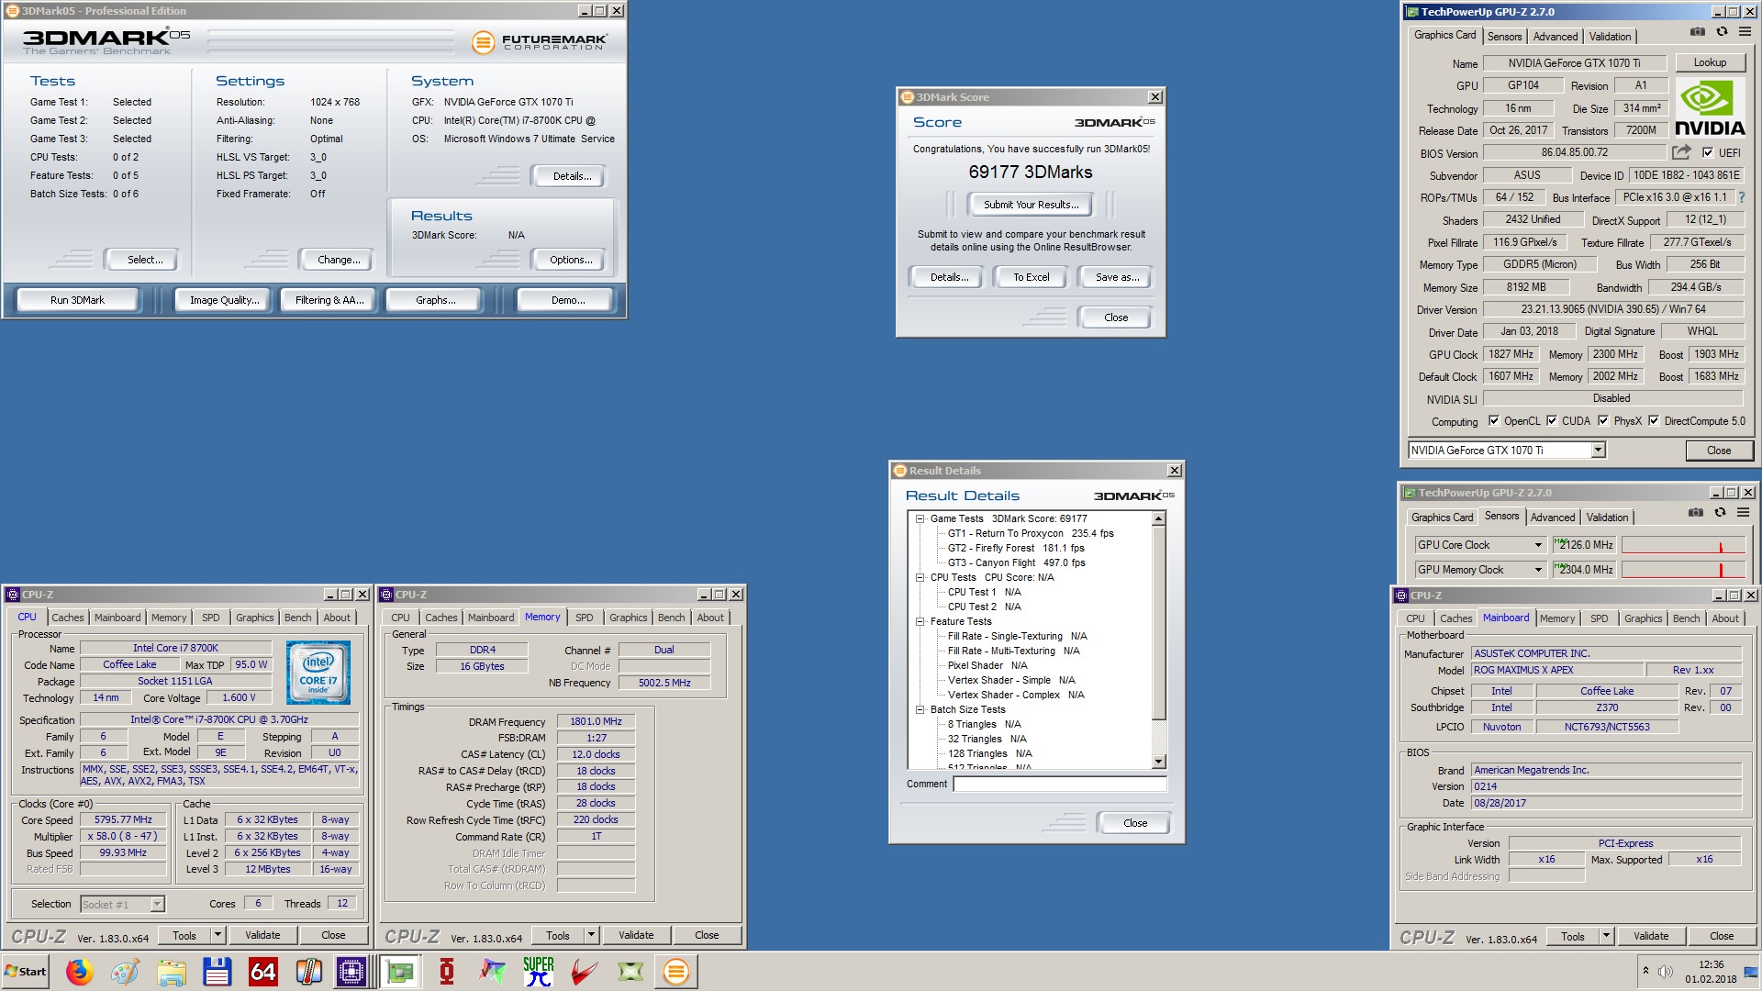Image resolution: width=1762 pixels, height=991 pixels.
Task: Open Firefox from the taskbar
Action: pyautogui.click(x=80, y=971)
